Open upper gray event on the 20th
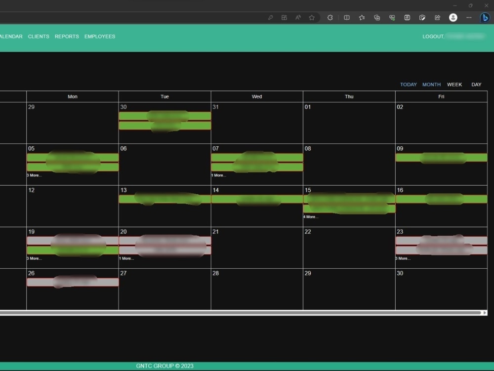Viewport: 494px width, 371px height. (x=165, y=241)
